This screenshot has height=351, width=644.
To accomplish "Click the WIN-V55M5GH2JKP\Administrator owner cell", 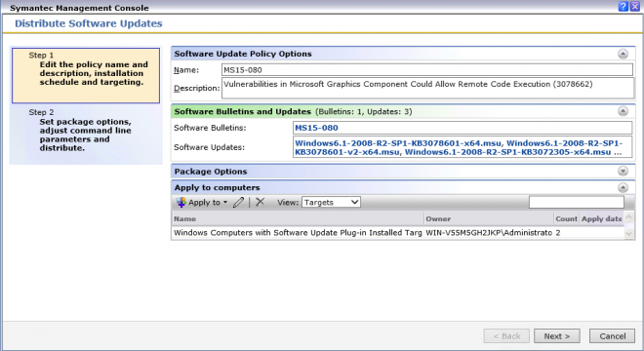I will [489, 233].
